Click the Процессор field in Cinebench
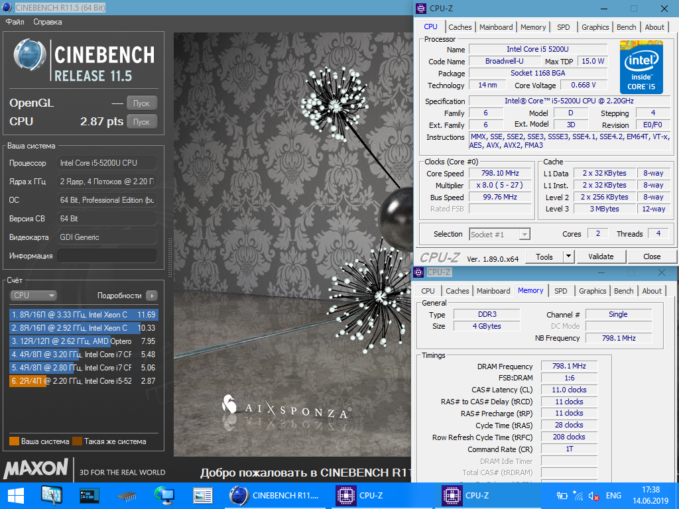The height and width of the screenshot is (509, 679). [107, 163]
